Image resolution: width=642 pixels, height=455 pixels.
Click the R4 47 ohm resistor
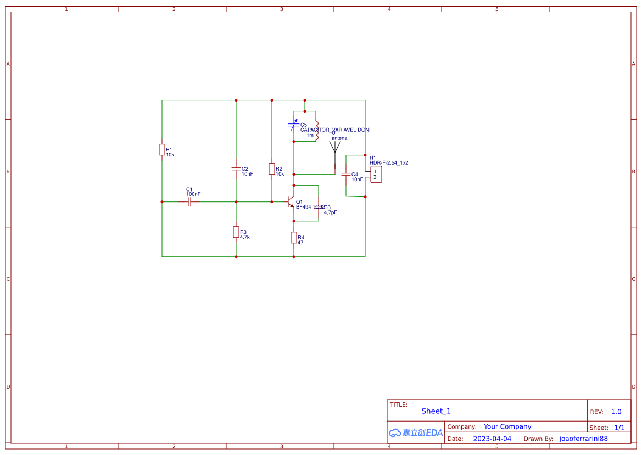[294, 237]
